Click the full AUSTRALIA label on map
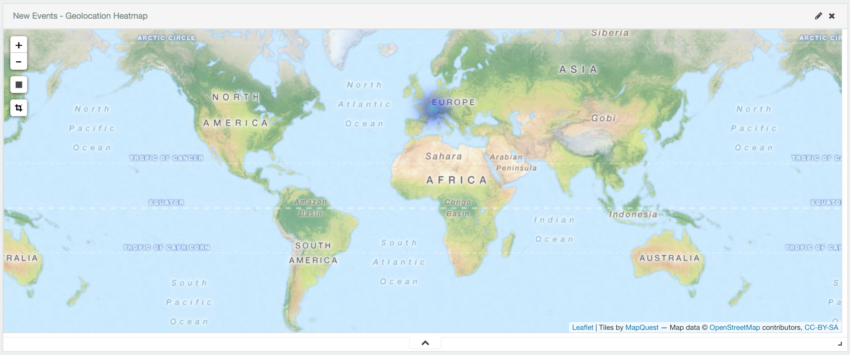This screenshot has height=355, width=850. (670, 258)
